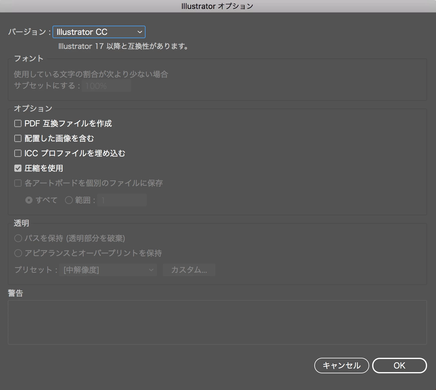Enable ICC プロファイルを埋め込む checkbox
The height and width of the screenshot is (390, 436).
pos(18,153)
